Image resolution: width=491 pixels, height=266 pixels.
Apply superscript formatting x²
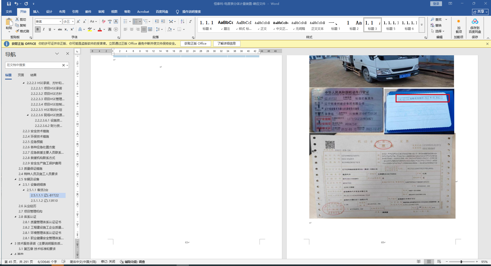pos(72,30)
